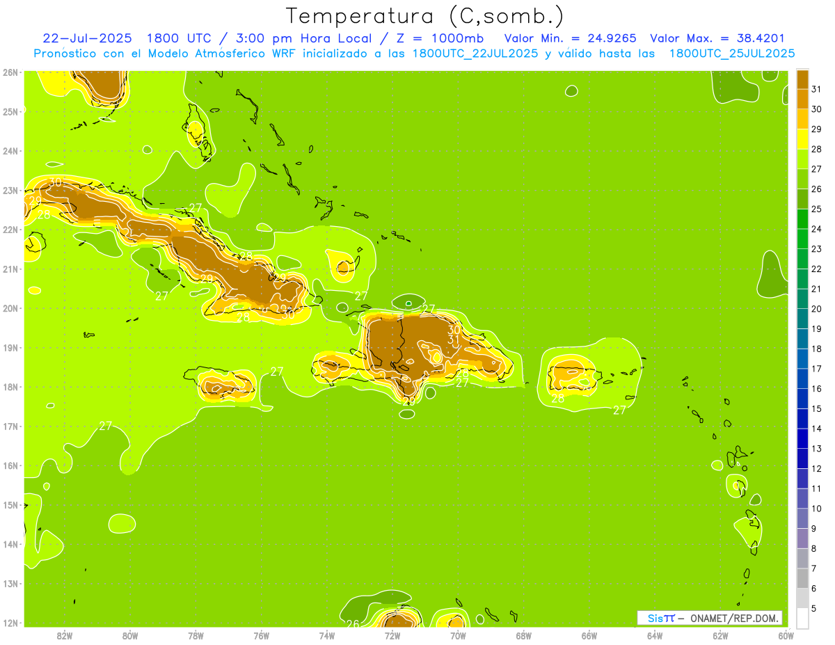Click the blue legend band between 15 and 16
Image resolution: width=835 pixels, height=645 pixels.
click(802, 398)
